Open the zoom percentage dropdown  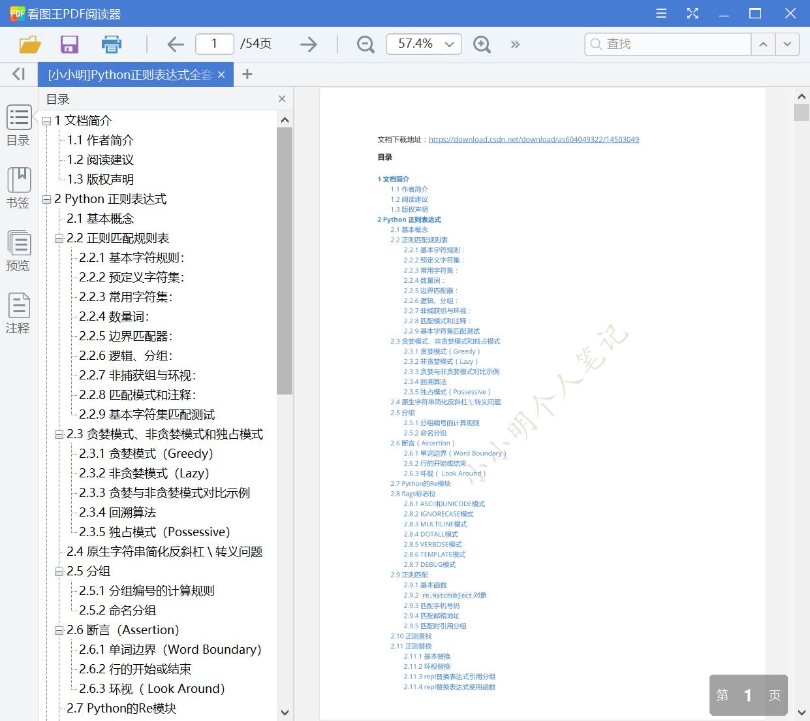[448, 44]
